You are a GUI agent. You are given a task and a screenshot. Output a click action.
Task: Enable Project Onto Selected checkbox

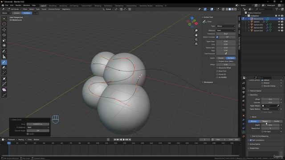click(x=217, y=61)
